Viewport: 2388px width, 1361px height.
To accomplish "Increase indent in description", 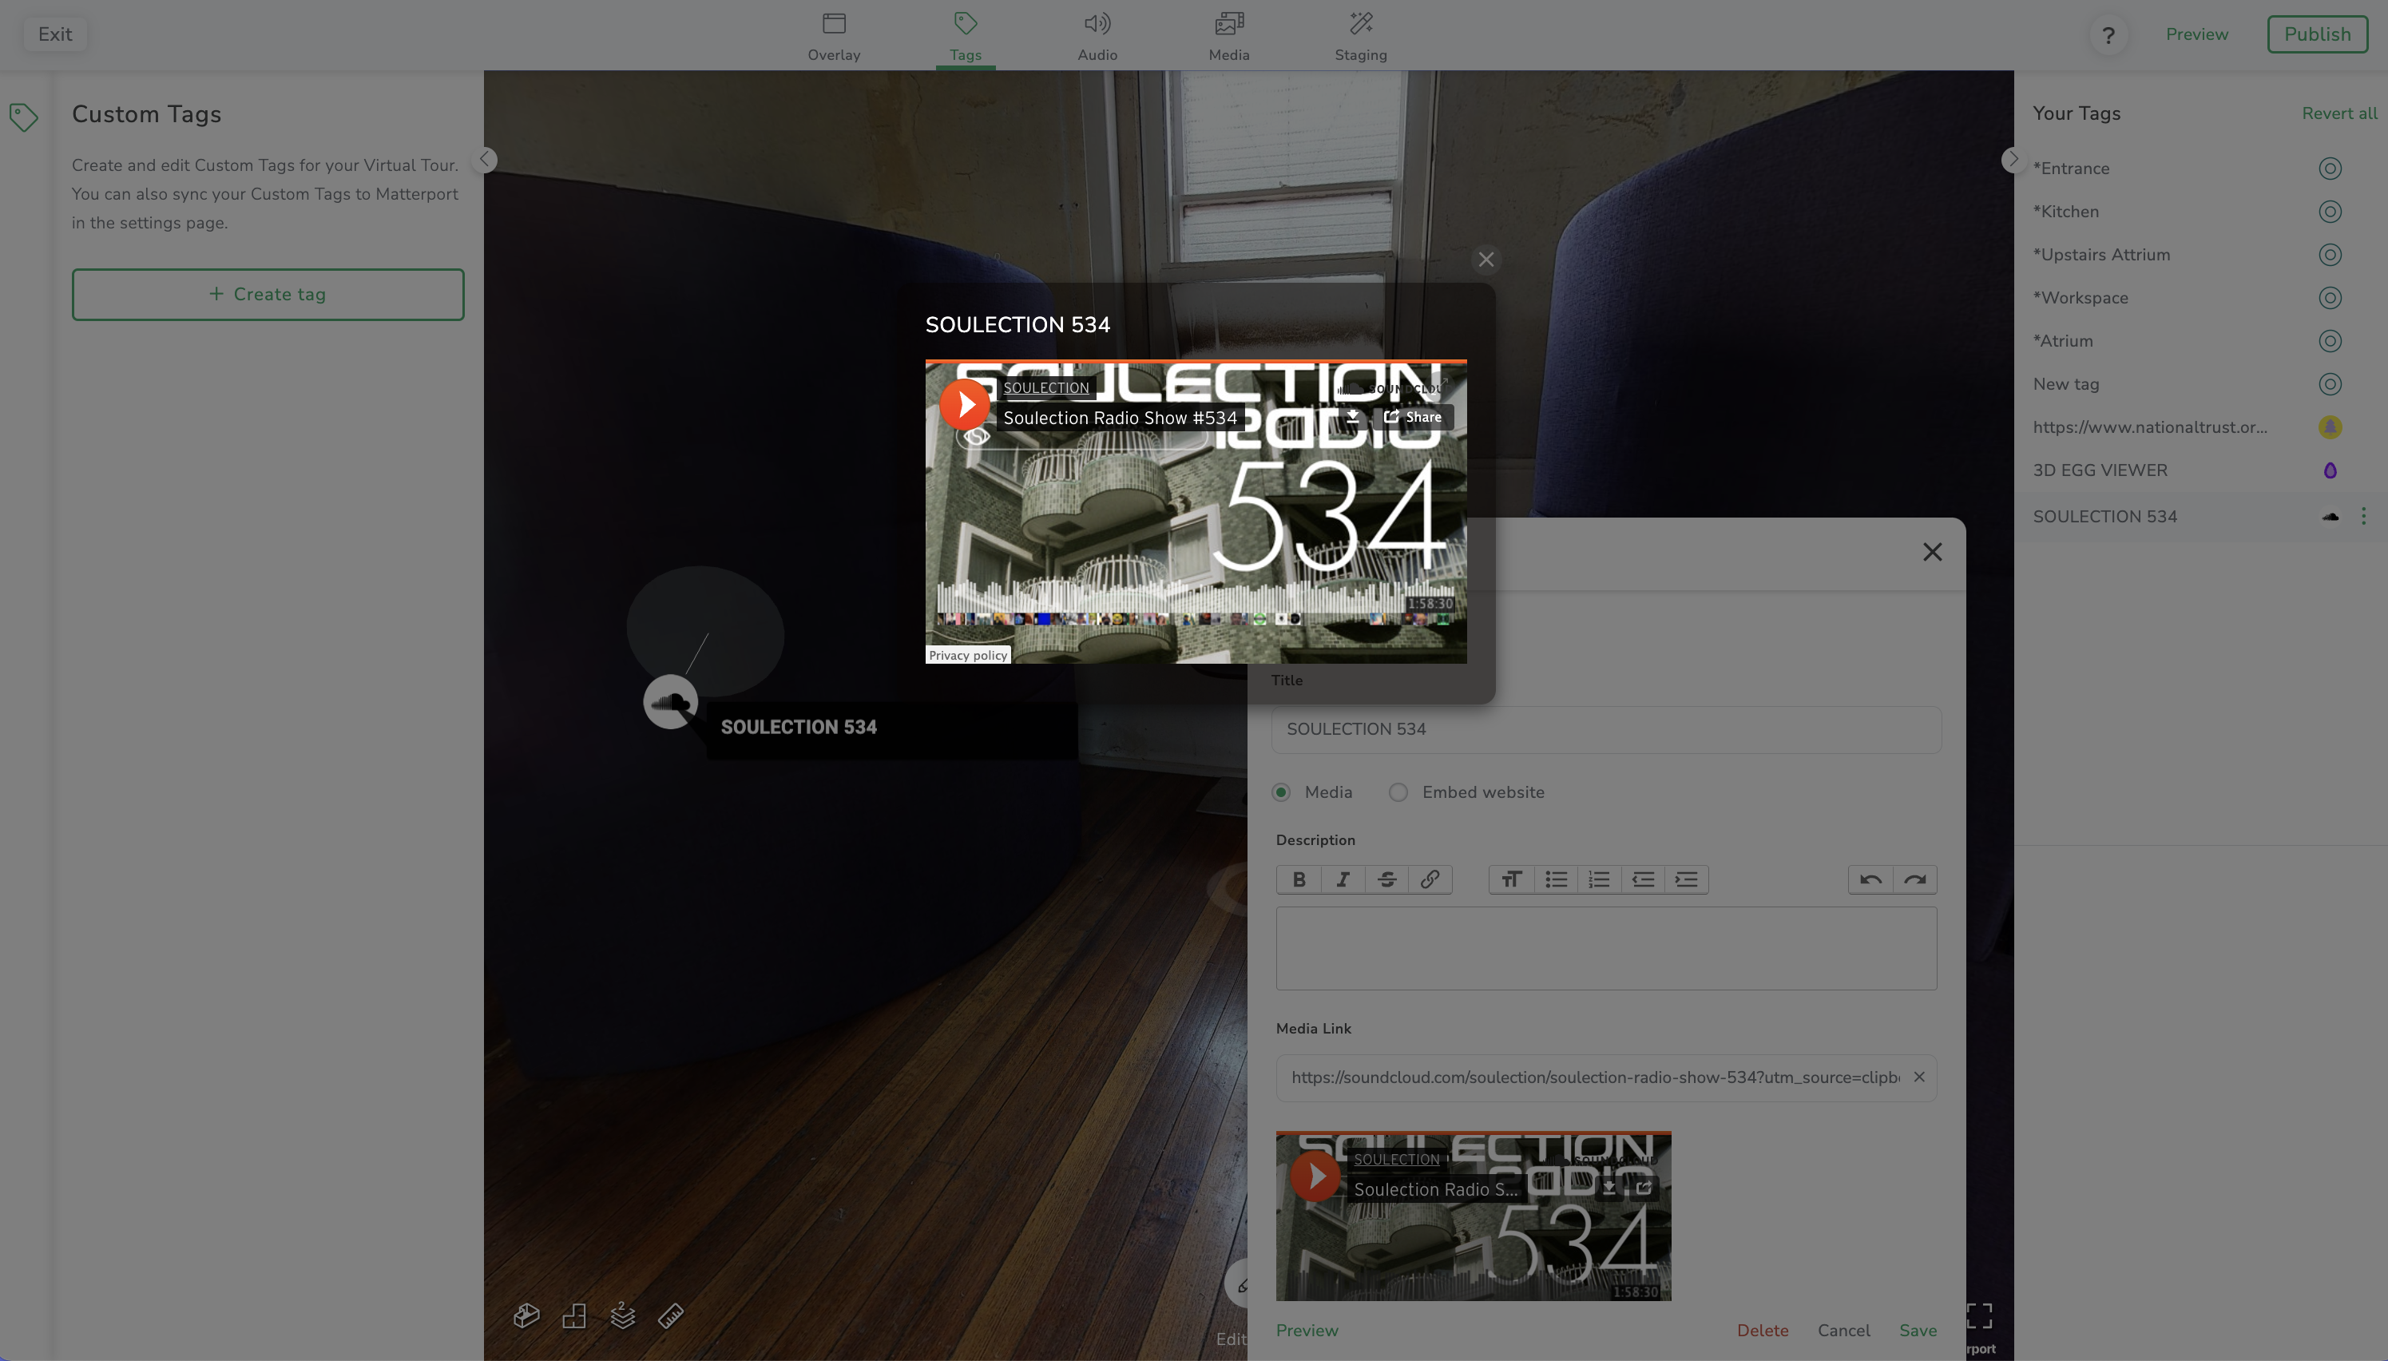I will [x=1685, y=879].
